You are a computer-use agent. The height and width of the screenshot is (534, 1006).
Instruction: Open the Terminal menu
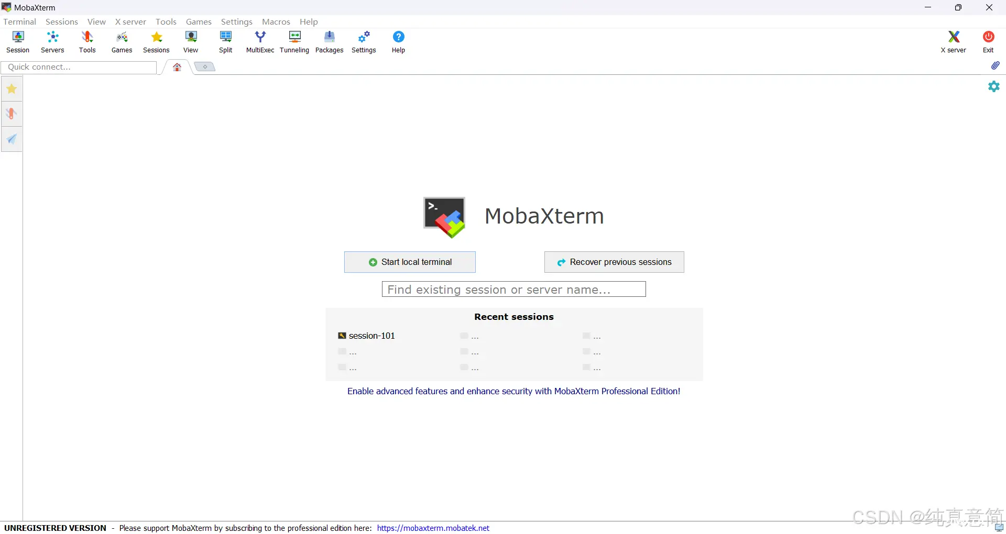[x=20, y=21]
